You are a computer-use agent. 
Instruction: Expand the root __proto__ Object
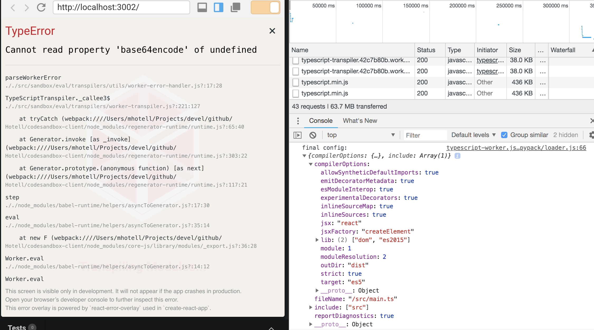311,324
